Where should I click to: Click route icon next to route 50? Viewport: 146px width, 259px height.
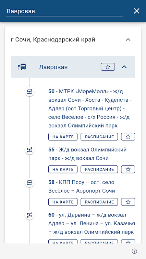click(x=30, y=91)
